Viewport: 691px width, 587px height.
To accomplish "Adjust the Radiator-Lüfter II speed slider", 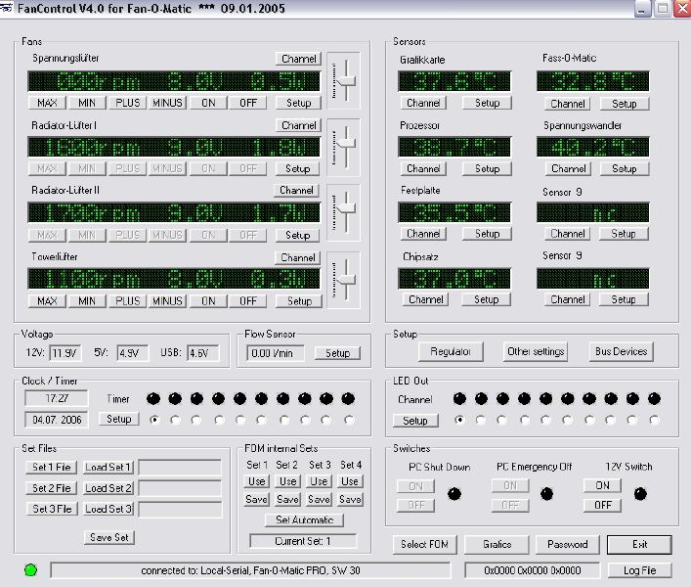I will point(347,209).
